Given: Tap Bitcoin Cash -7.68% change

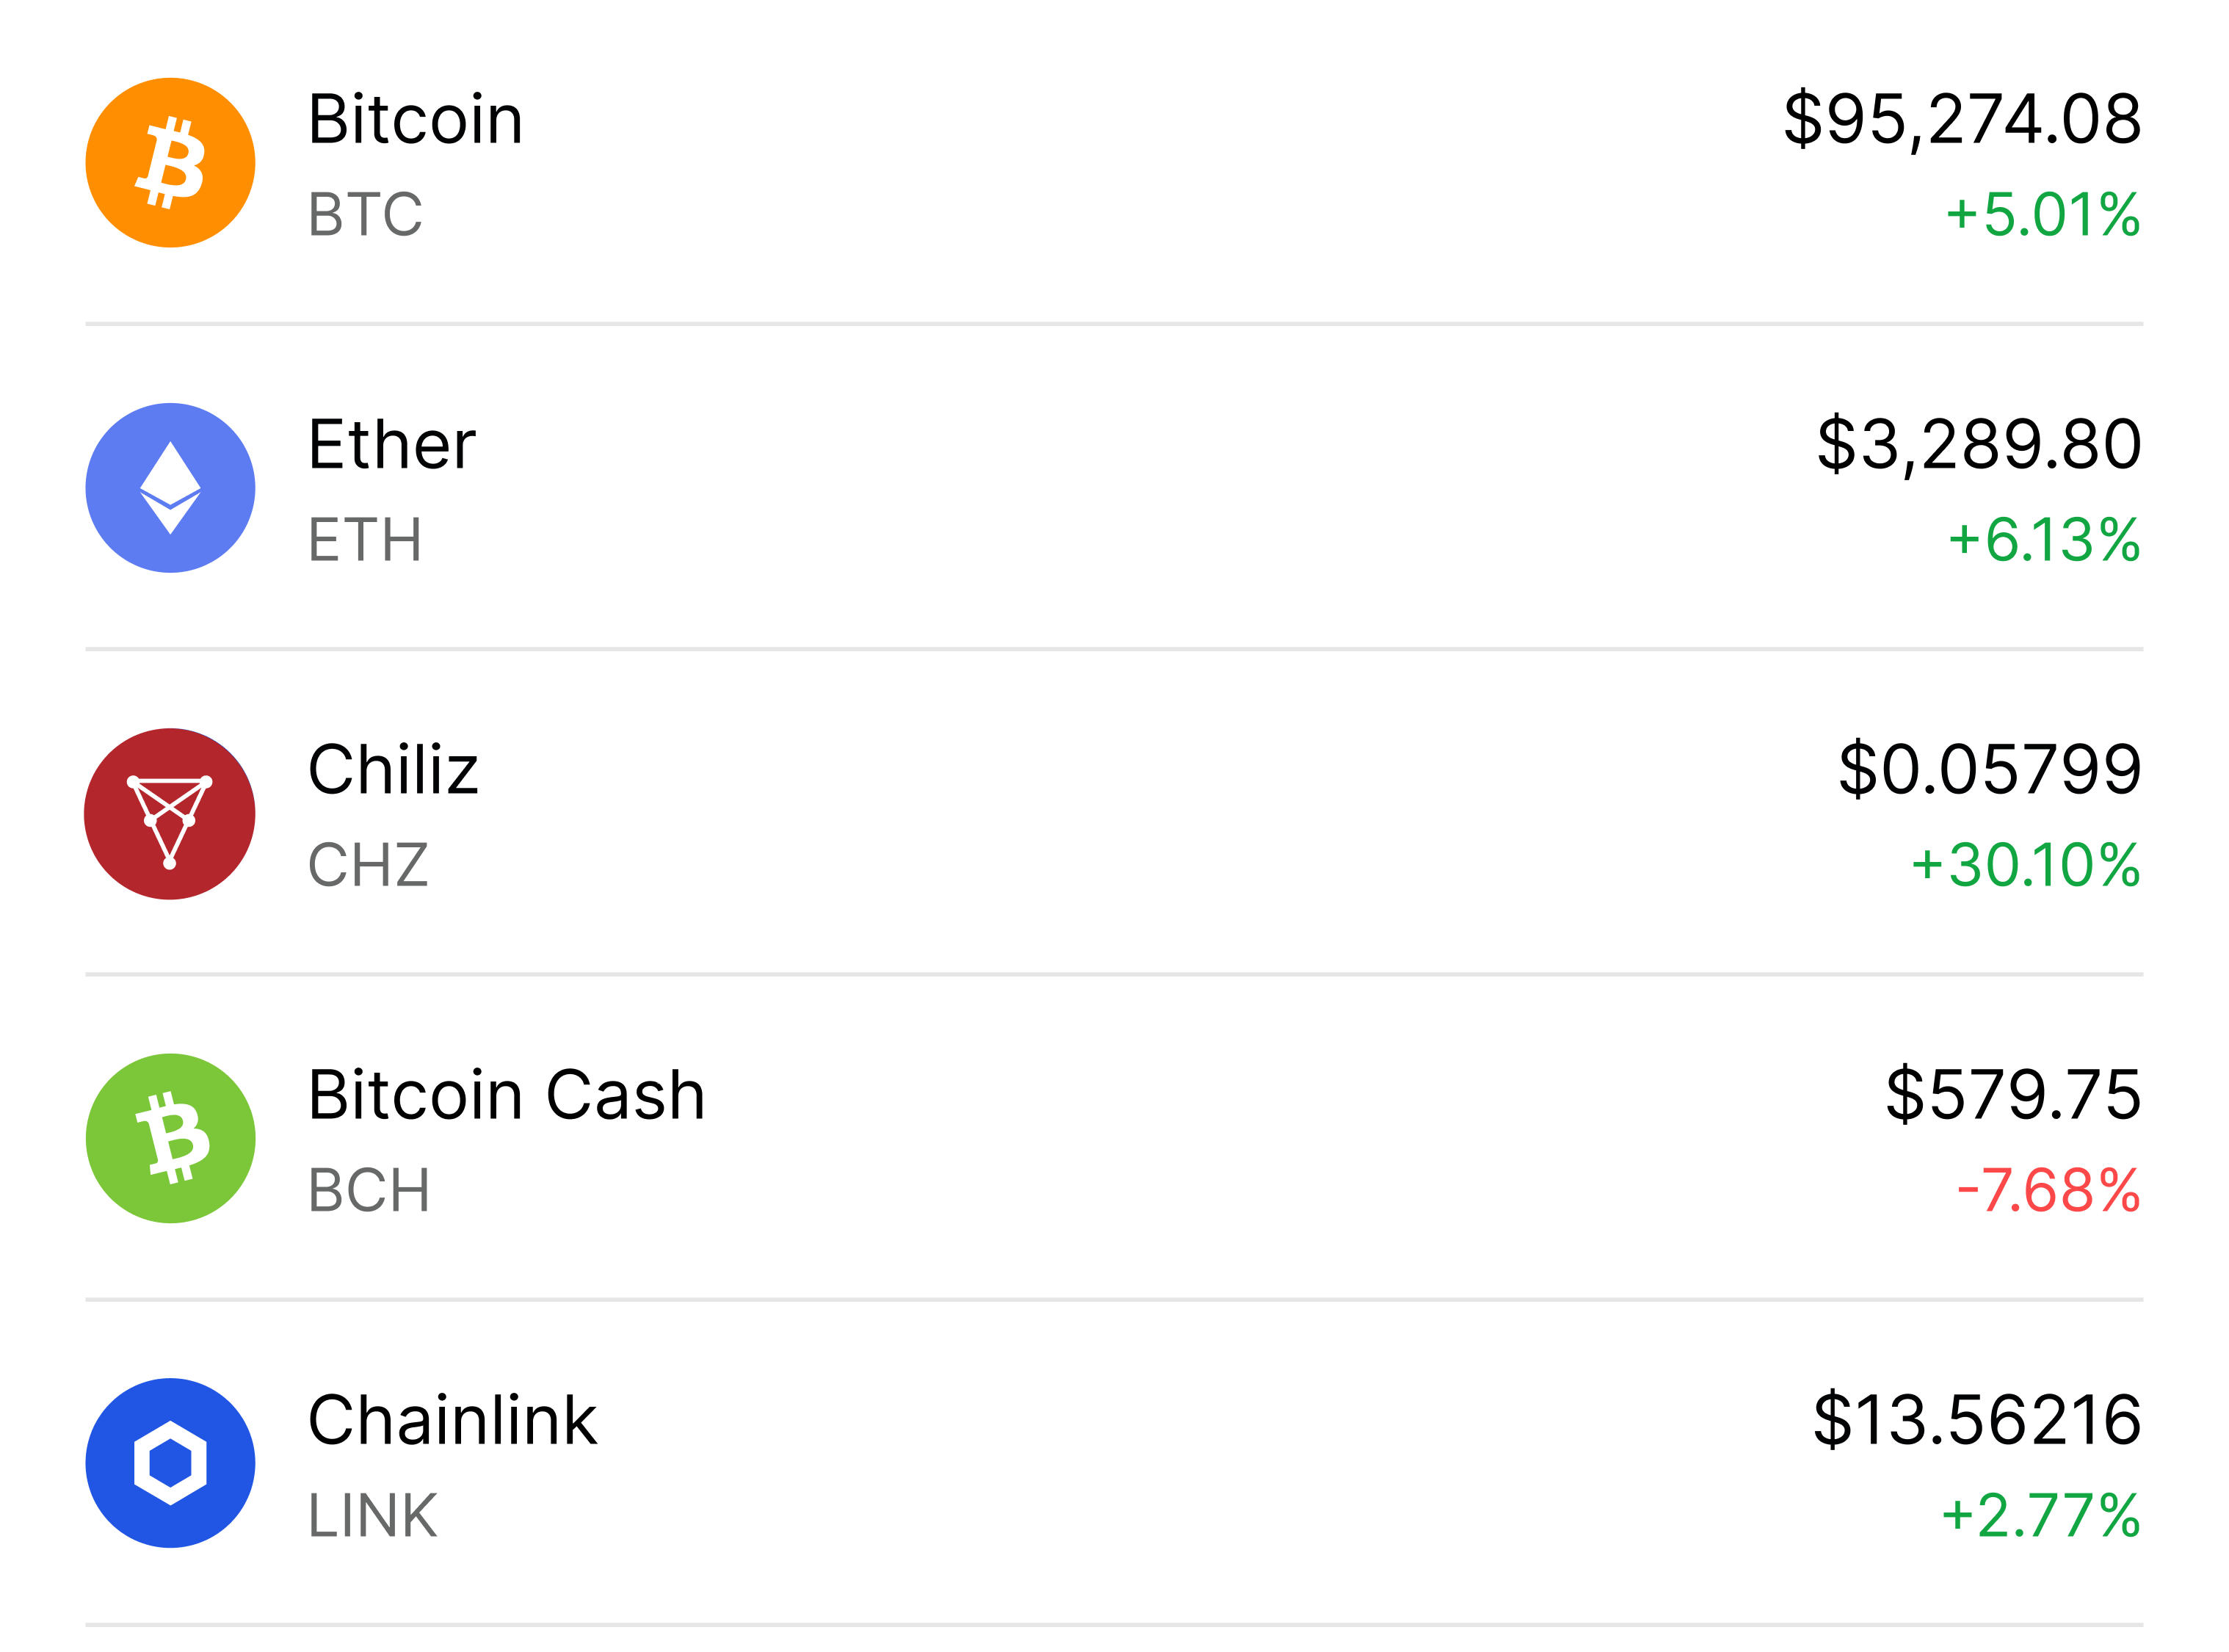Looking at the screenshot, I should pos(2048,1190).
